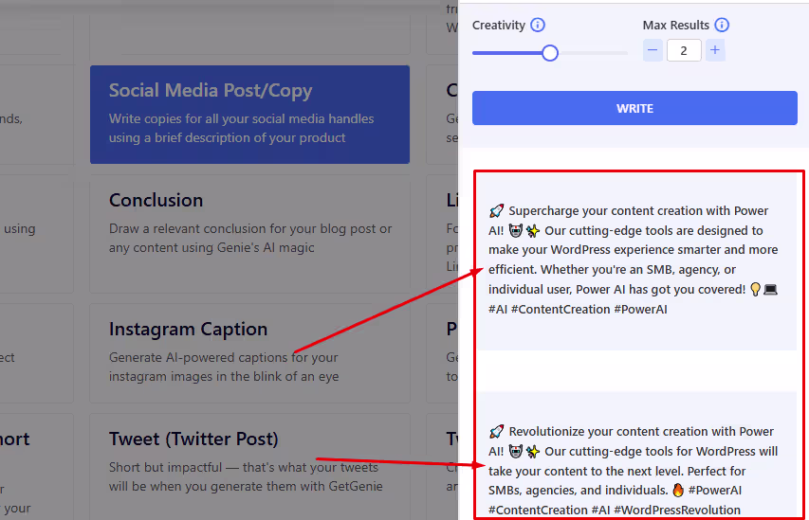This screenshot has width=809, height=520.
Task: Select the 'Supercharge your content creation' result
Action: tap(636, 260)
